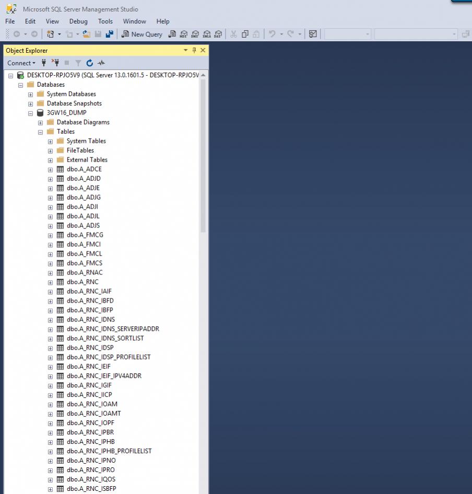Click Connect Object Explorer plug icon

coord(44,63)
